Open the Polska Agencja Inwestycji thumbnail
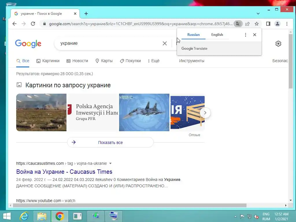 93,112
